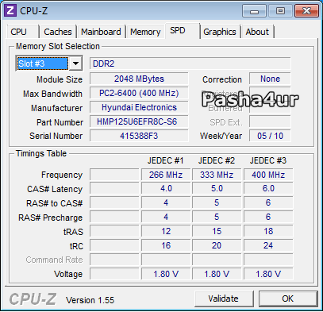
Task: Click the Version 1.55 label
Action: pyautogui.click(x=90, y=300)
